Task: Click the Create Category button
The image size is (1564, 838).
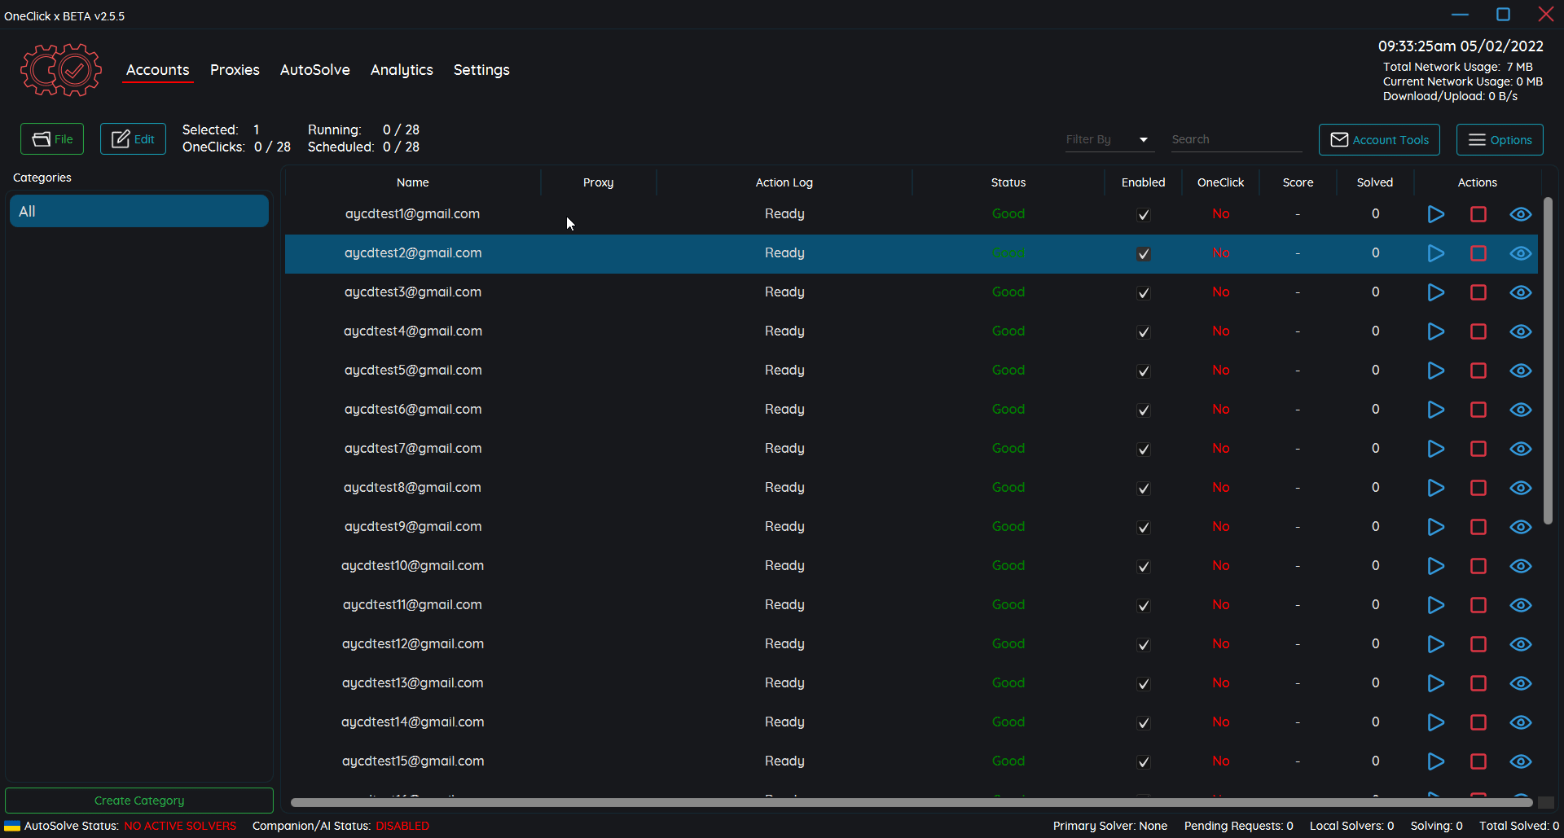Action: [139, 801]
